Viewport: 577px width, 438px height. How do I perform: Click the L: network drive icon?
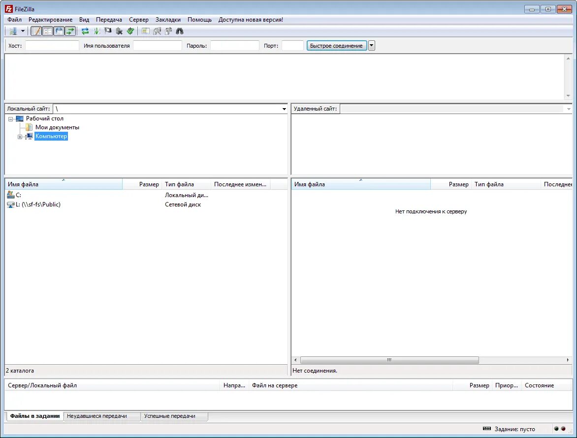click(11, 204)
